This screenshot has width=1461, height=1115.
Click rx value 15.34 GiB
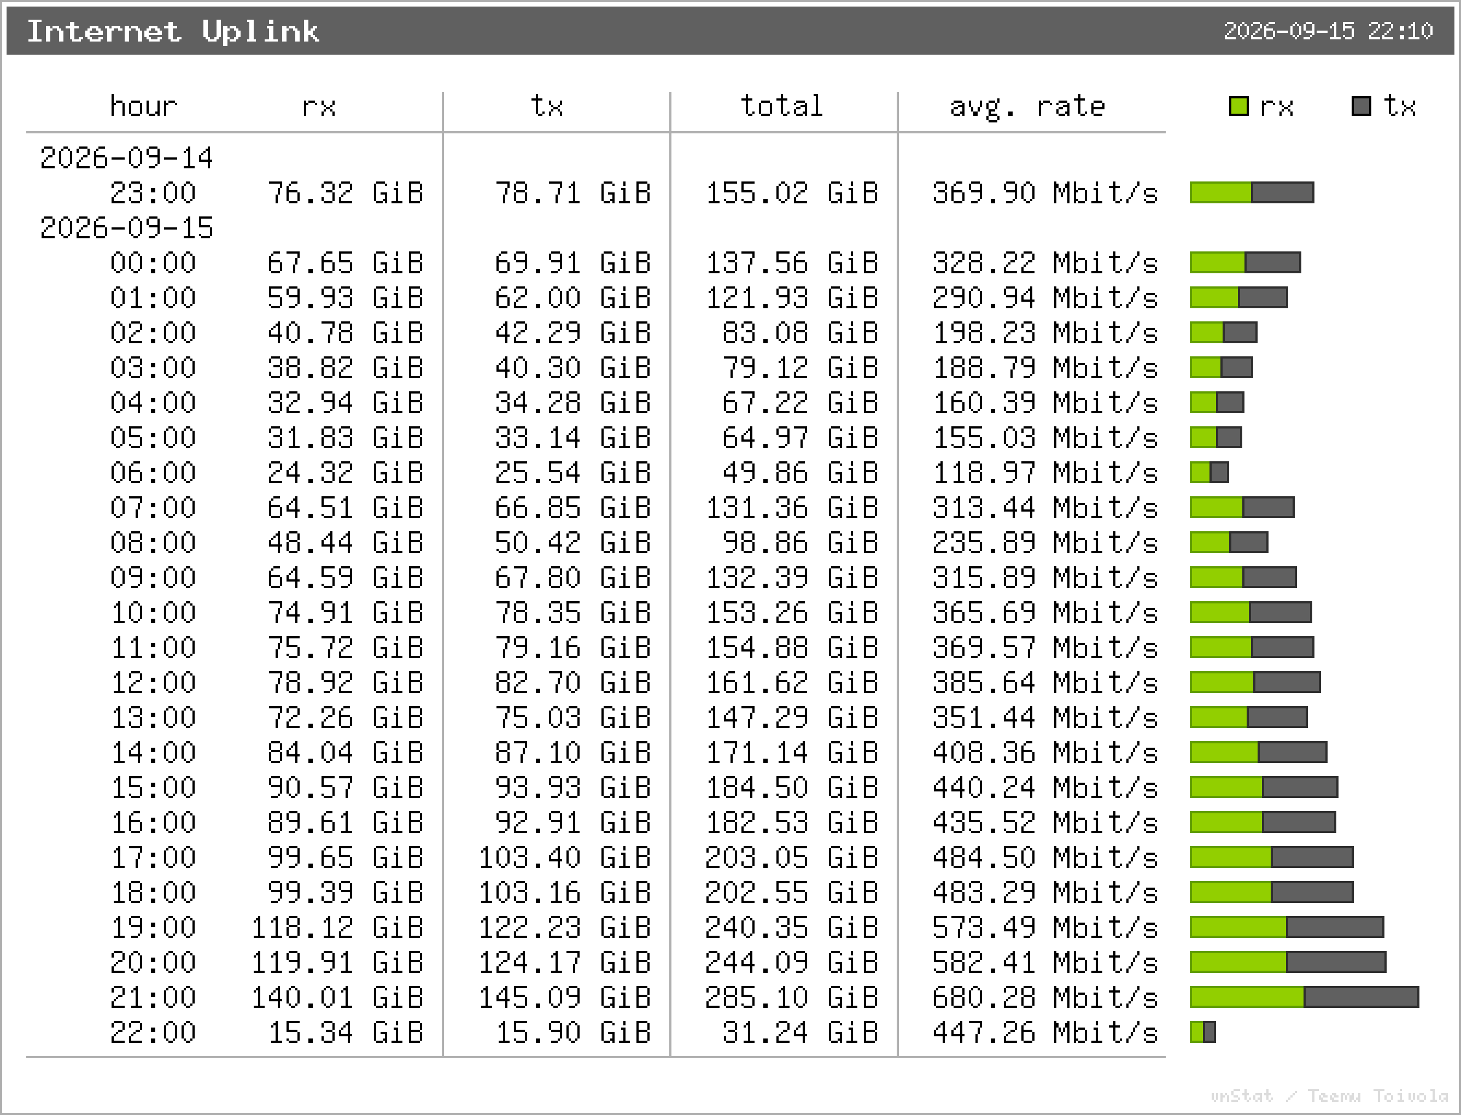pos(345,1032)
